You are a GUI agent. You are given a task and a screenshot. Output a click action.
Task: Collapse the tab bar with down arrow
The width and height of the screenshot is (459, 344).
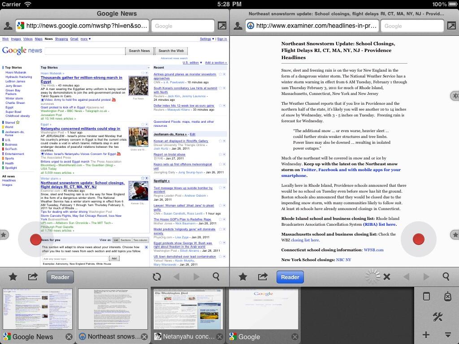pyautogui.click(x=447, y=335)
